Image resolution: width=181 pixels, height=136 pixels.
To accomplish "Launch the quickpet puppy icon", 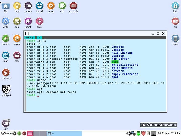I will pos(6,89).
